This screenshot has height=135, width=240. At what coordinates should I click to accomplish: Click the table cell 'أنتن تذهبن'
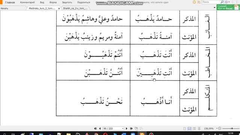93,72
